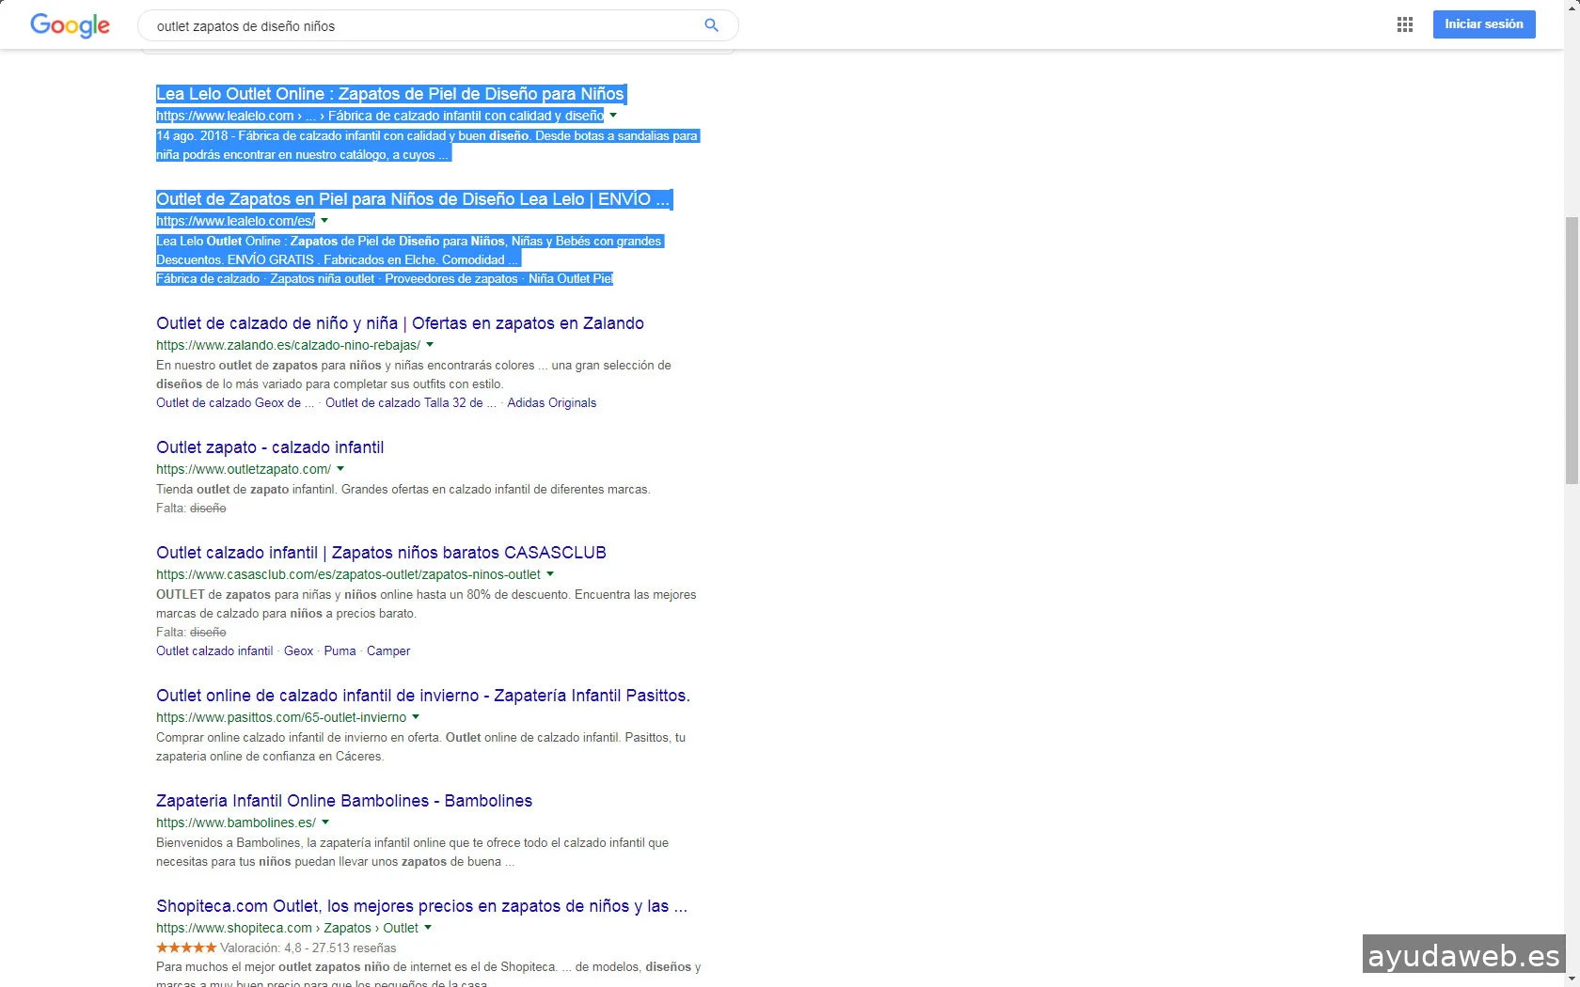Click the Google logo
1580x987 pixels.
coord(70,25)
